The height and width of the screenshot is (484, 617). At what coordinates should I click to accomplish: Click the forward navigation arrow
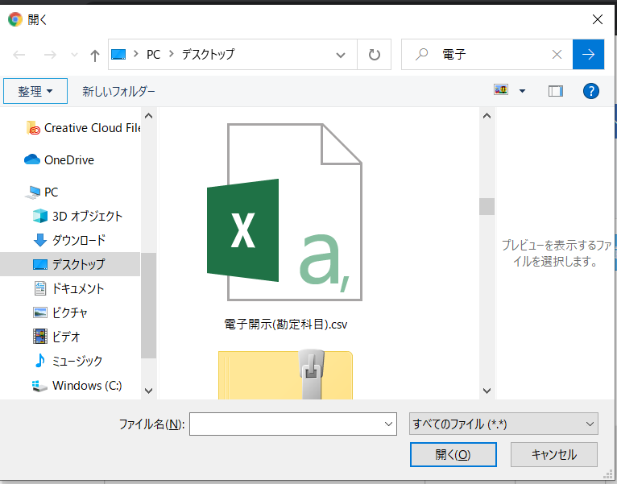[x=50, y=55]
